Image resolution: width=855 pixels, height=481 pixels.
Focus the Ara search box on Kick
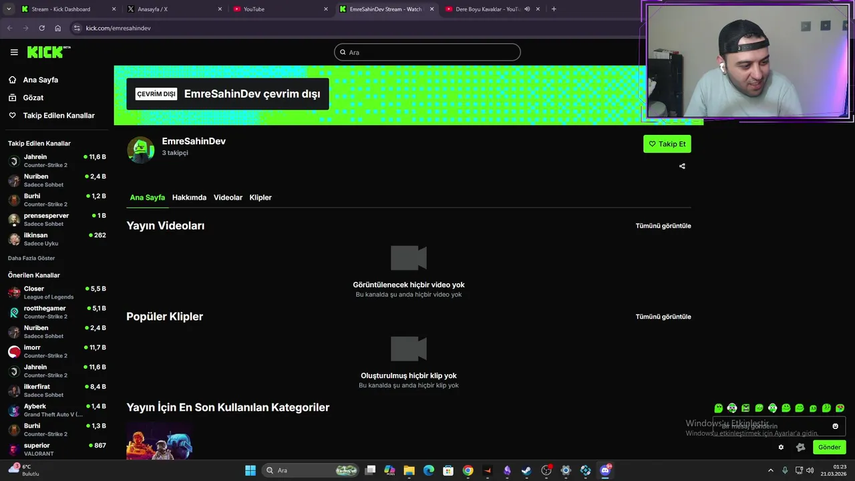pyautogui.click(x=427, y=52)
